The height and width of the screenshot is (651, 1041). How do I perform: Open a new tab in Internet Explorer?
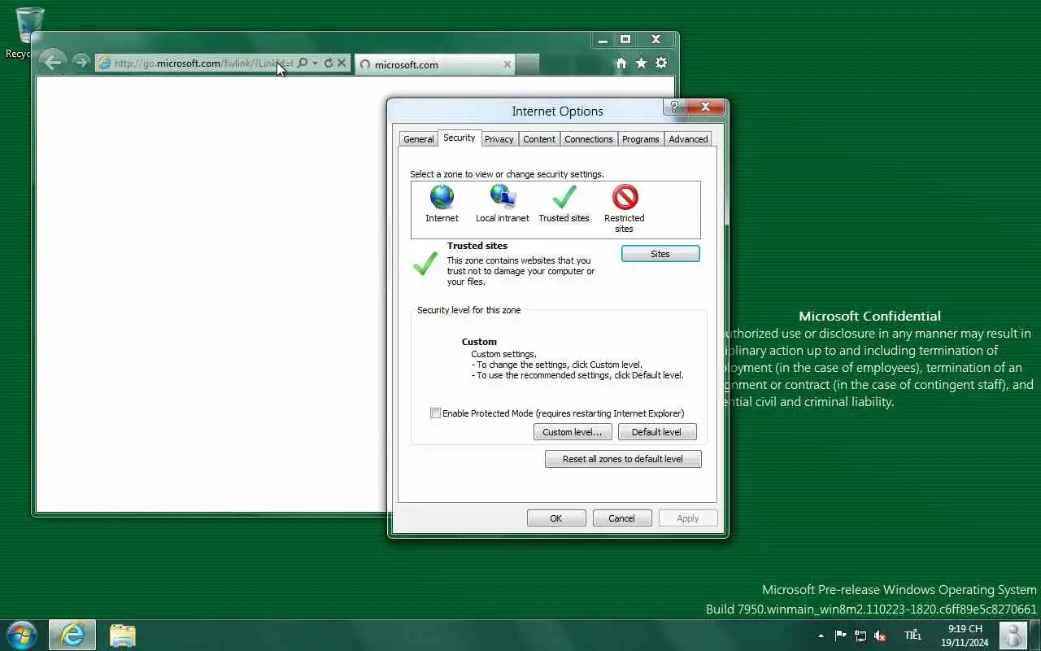pyautogui.click(x=527, y=64)
